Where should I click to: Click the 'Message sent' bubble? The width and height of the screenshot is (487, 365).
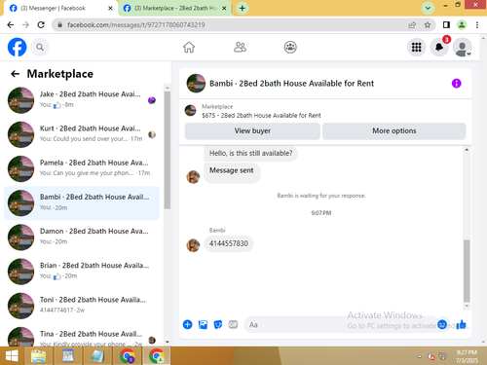click(232, 172)
